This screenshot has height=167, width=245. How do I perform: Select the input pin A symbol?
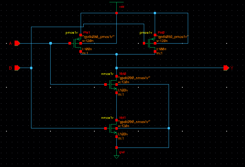[17, 43]
